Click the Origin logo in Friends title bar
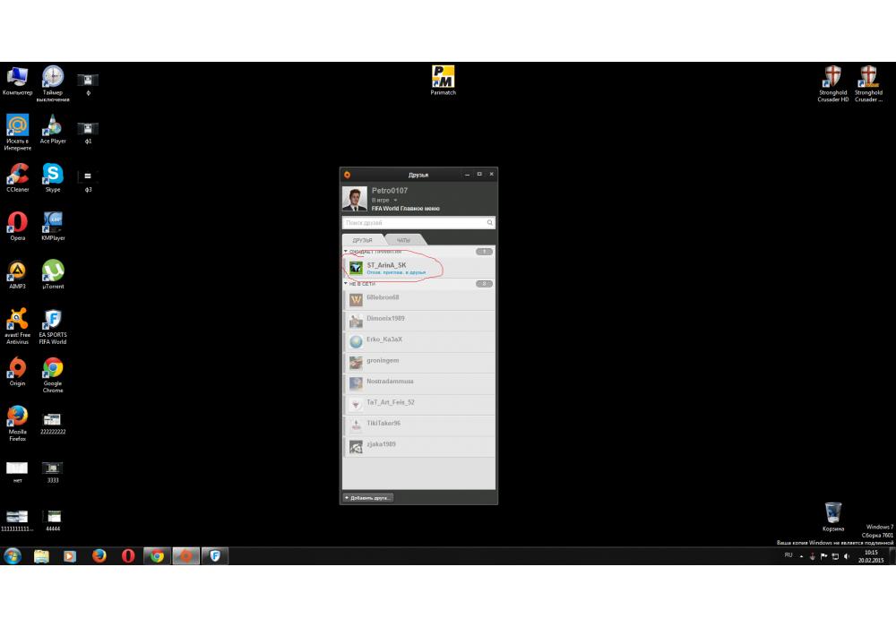Viewport: 896px width, 627px height. tap(348, 175)
